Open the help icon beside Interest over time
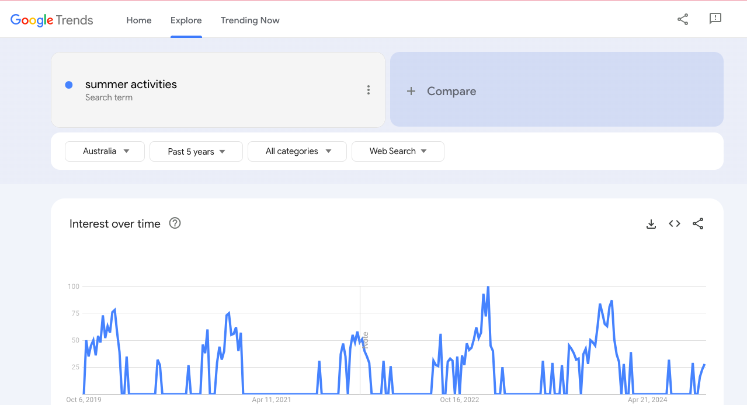Viewport: 747px width, 405px height. [175, 223]
